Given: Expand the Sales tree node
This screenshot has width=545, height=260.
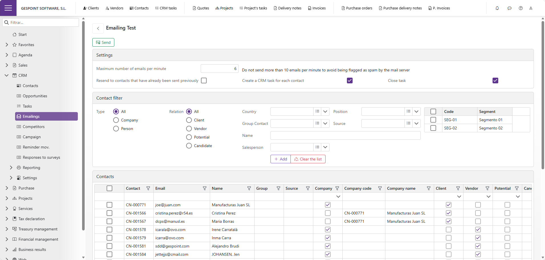Looking at the screenshot, I should click(7, 65).
